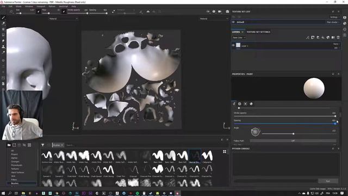Open the Python menu
The width and height of the screenshot is (348, 196).
[x=52, y=7]
